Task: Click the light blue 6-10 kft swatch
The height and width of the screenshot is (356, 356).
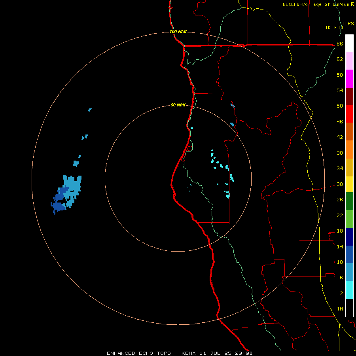Action: [x=349, y=272]
